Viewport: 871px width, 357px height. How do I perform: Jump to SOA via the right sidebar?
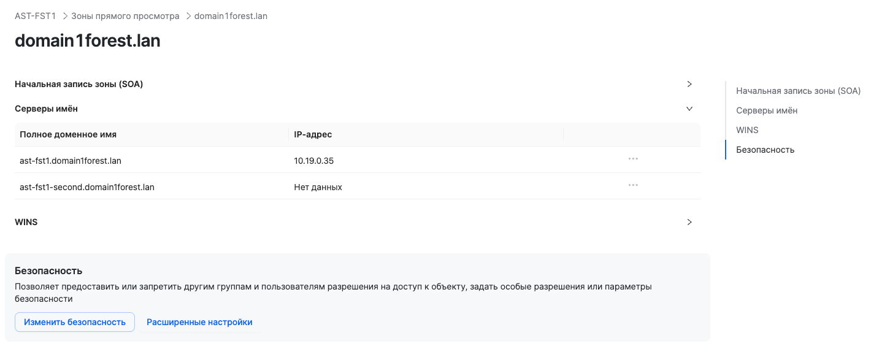(798, 90)
